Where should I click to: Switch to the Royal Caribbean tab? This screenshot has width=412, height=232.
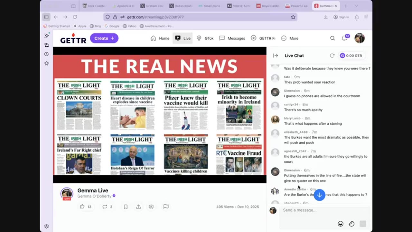(267, 6)
